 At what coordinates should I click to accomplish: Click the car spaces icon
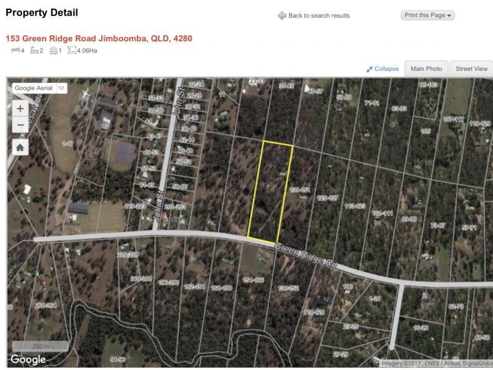[x=54, y=51]
